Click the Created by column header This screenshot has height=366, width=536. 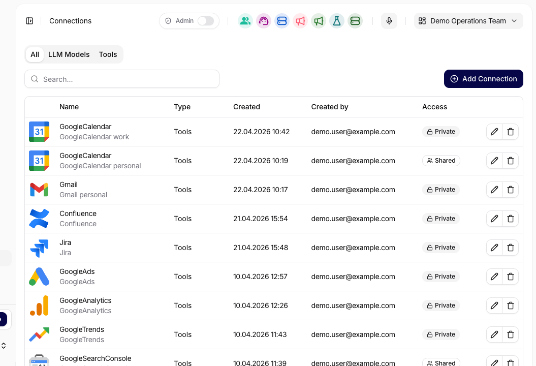pyautogui.click(x=330, y=107)
